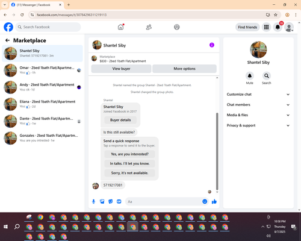Click the View buyer button
This screenshot has width=301, height=241.
click(x=121, y=69)
